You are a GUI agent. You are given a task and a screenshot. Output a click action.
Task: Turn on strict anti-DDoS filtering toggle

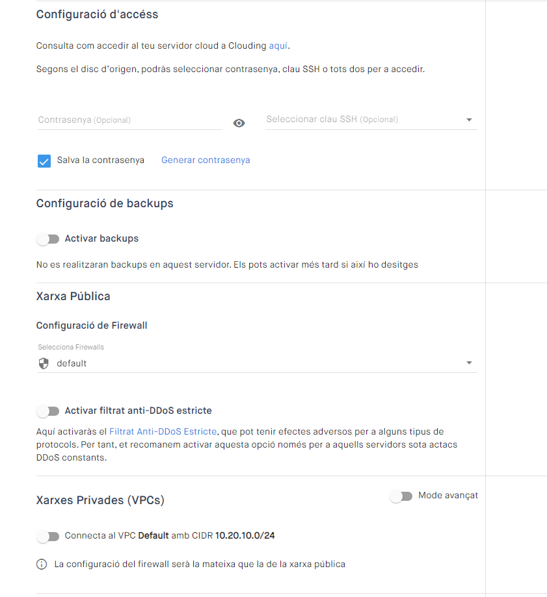click(48, 411)
